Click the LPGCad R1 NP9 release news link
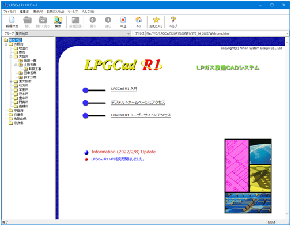This screenshot has width=291, height=226. tap(118, 159)
